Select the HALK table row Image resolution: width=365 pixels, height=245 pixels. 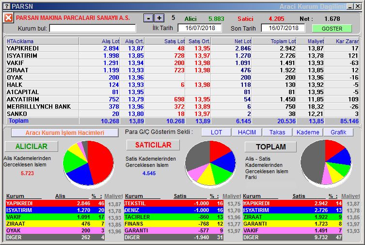tap(183, 85)
